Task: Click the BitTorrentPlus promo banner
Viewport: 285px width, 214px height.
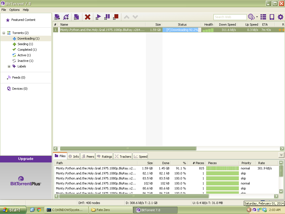Action: (x=26, y=181)
